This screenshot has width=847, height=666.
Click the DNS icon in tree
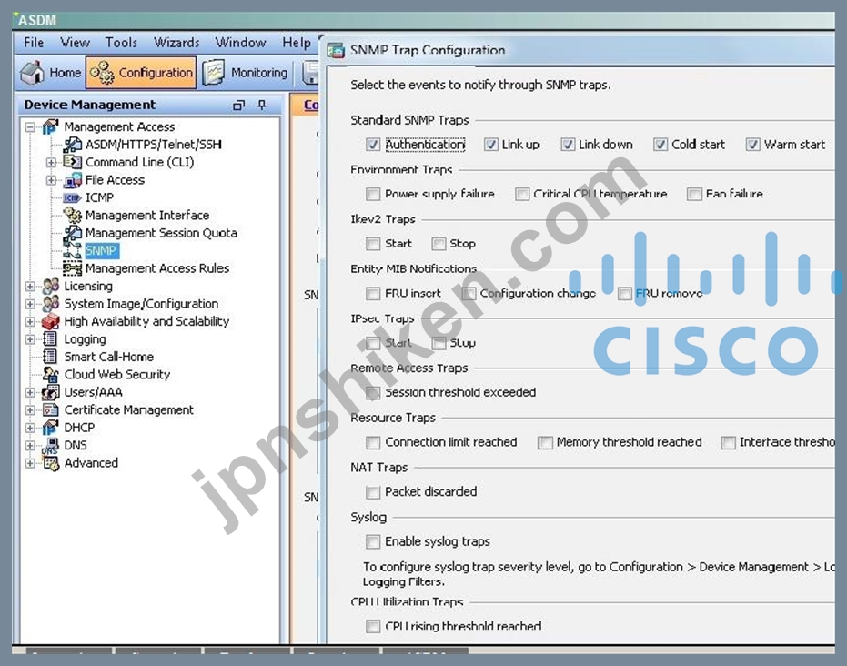(x=51, y=446)
